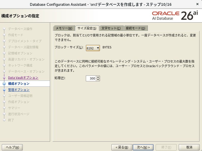Viewport: 202px width, 151px height.
Task: Click the Oracle AI Database 26ai logo
Action: [x=175, y=16]
